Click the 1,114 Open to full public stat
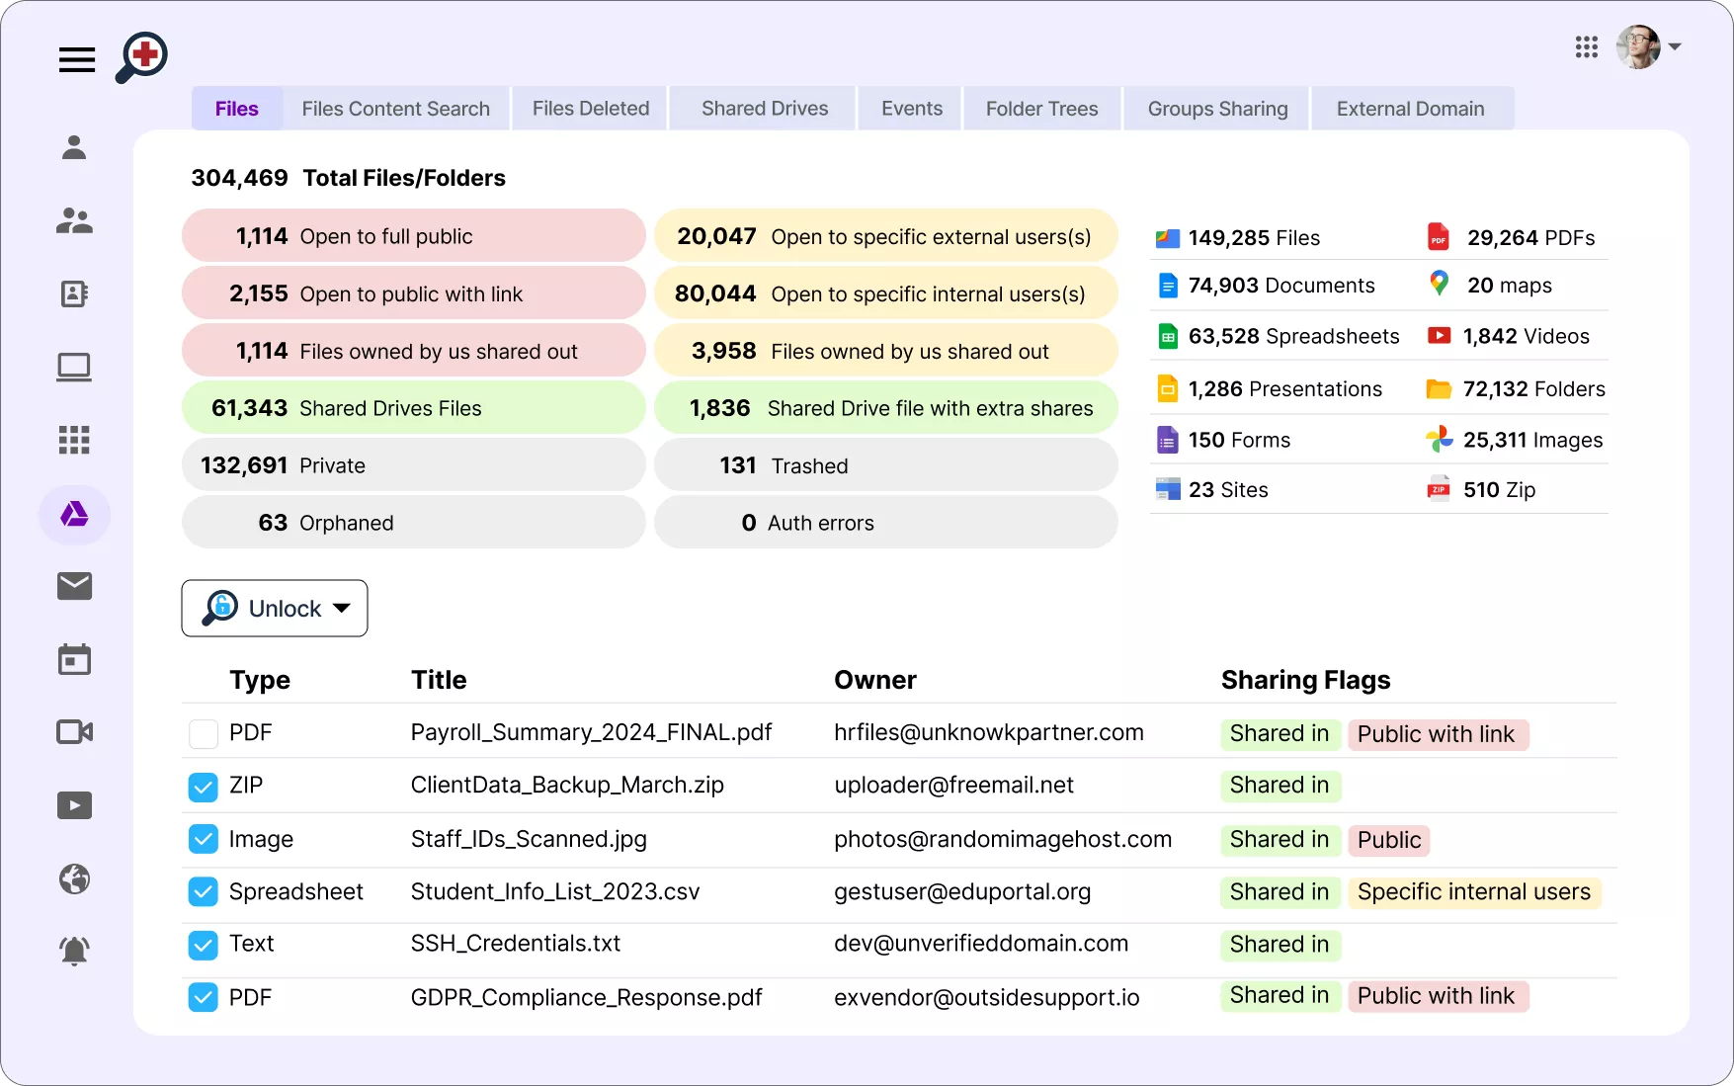The image size is (1734, 1086). [413, 235]
